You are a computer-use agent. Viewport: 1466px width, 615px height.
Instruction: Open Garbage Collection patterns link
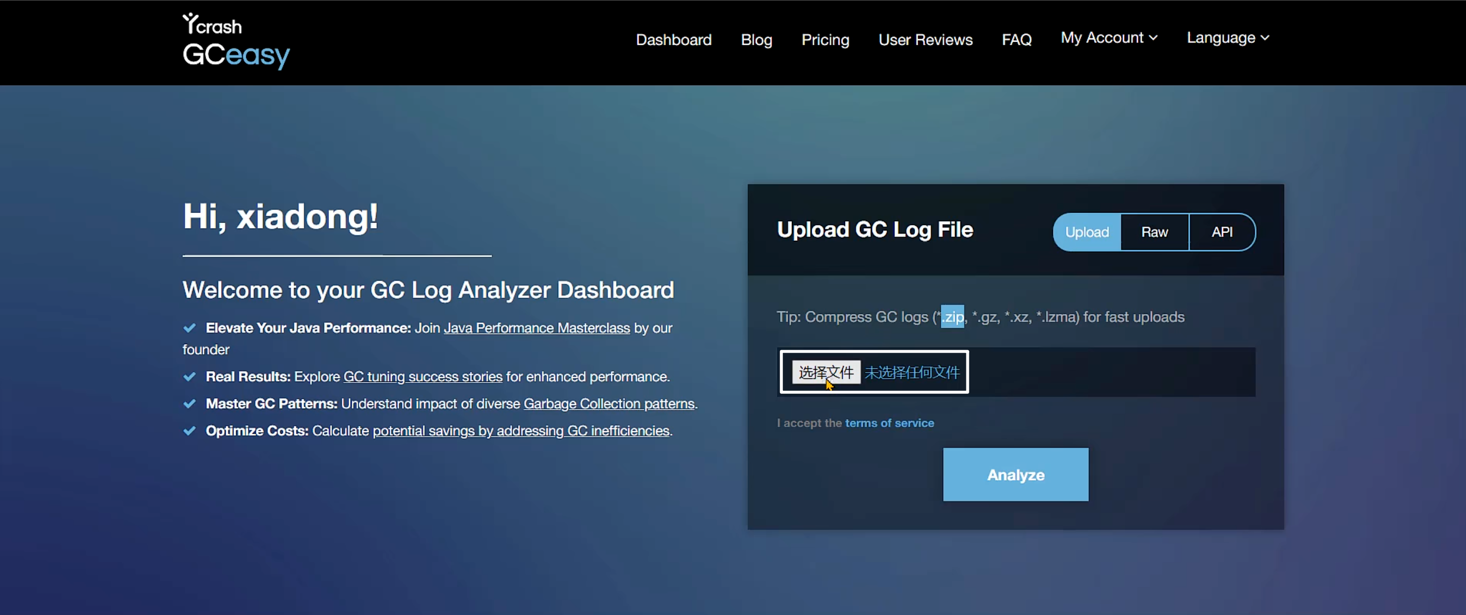[609, 404]
